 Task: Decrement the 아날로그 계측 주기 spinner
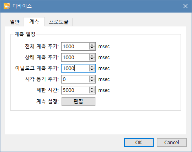pyautogui.click(x=92, y=70)
